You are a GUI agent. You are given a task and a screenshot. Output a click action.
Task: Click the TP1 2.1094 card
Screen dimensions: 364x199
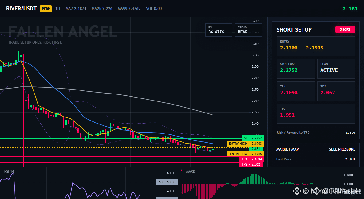pos(295,91)
